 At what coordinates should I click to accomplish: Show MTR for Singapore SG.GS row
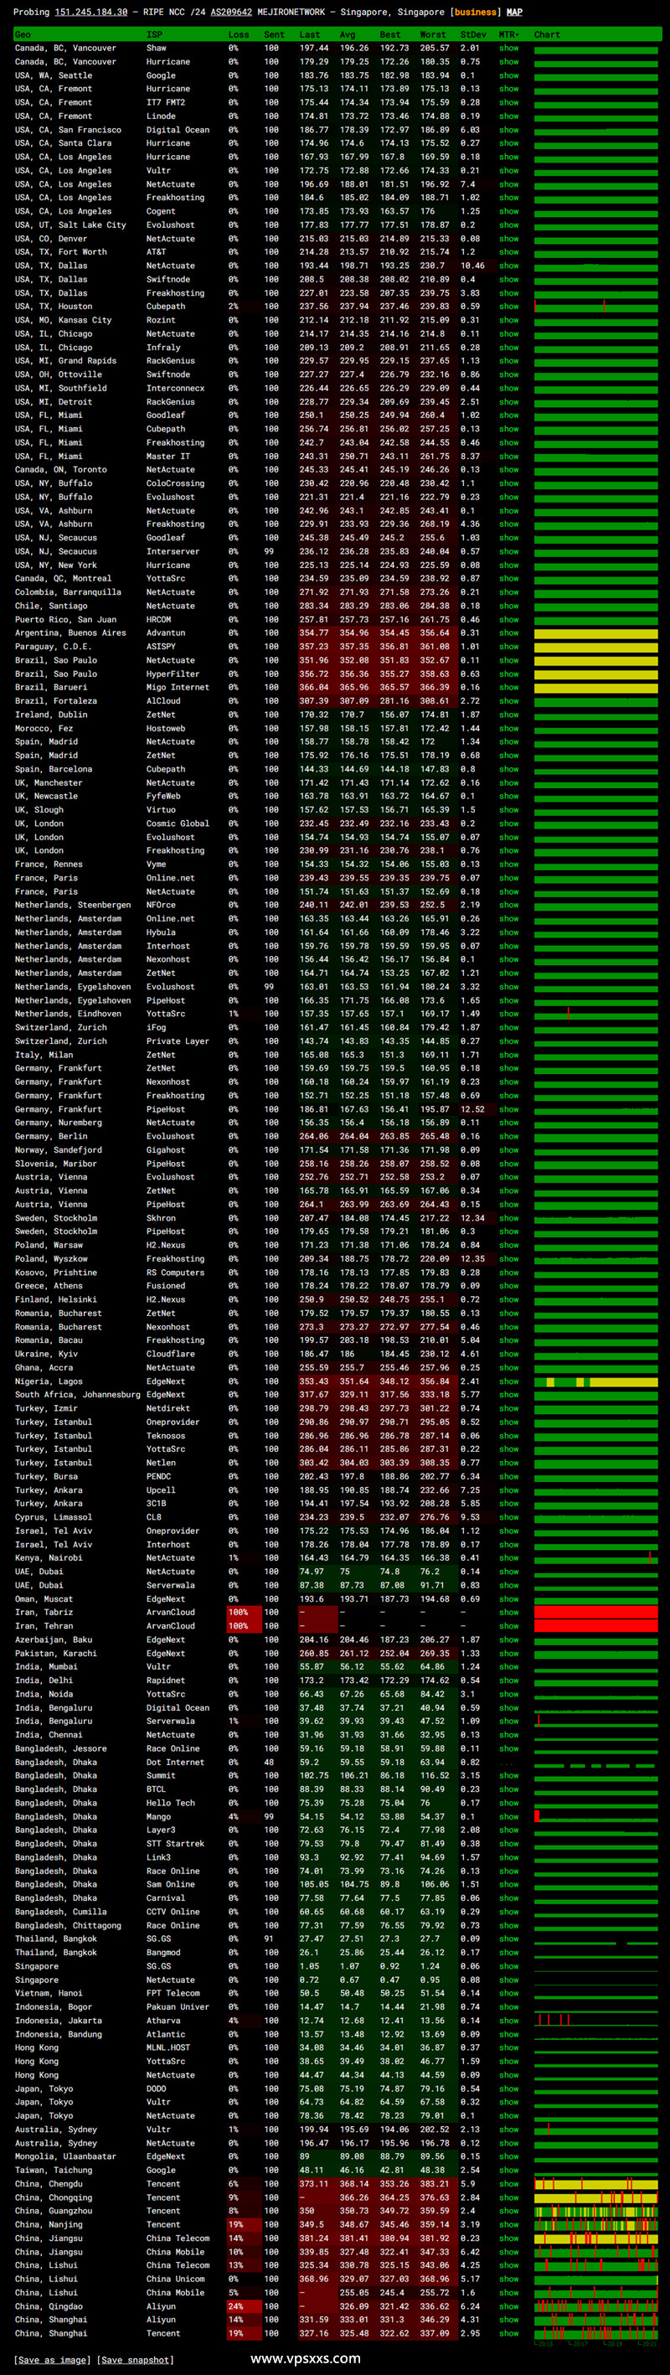click(x=508, y=1966)
